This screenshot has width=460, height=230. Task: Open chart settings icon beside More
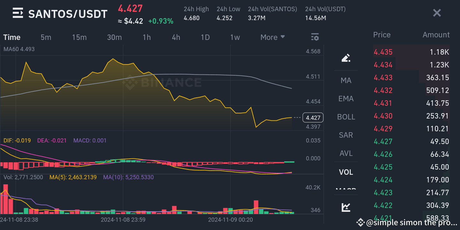tap(315, 37)
